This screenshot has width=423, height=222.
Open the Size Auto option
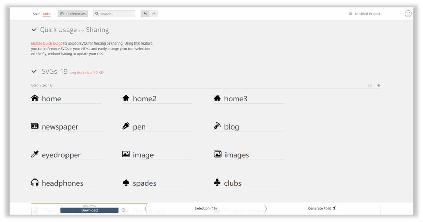coord(46,14)
